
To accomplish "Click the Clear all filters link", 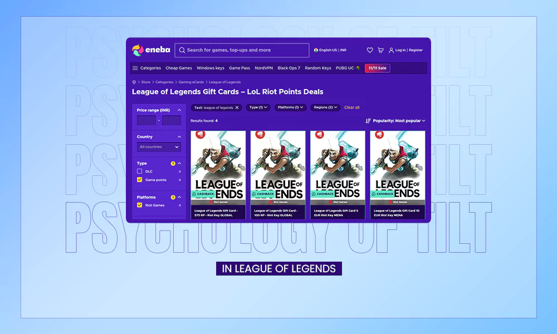I will click(x=351, y=106).
